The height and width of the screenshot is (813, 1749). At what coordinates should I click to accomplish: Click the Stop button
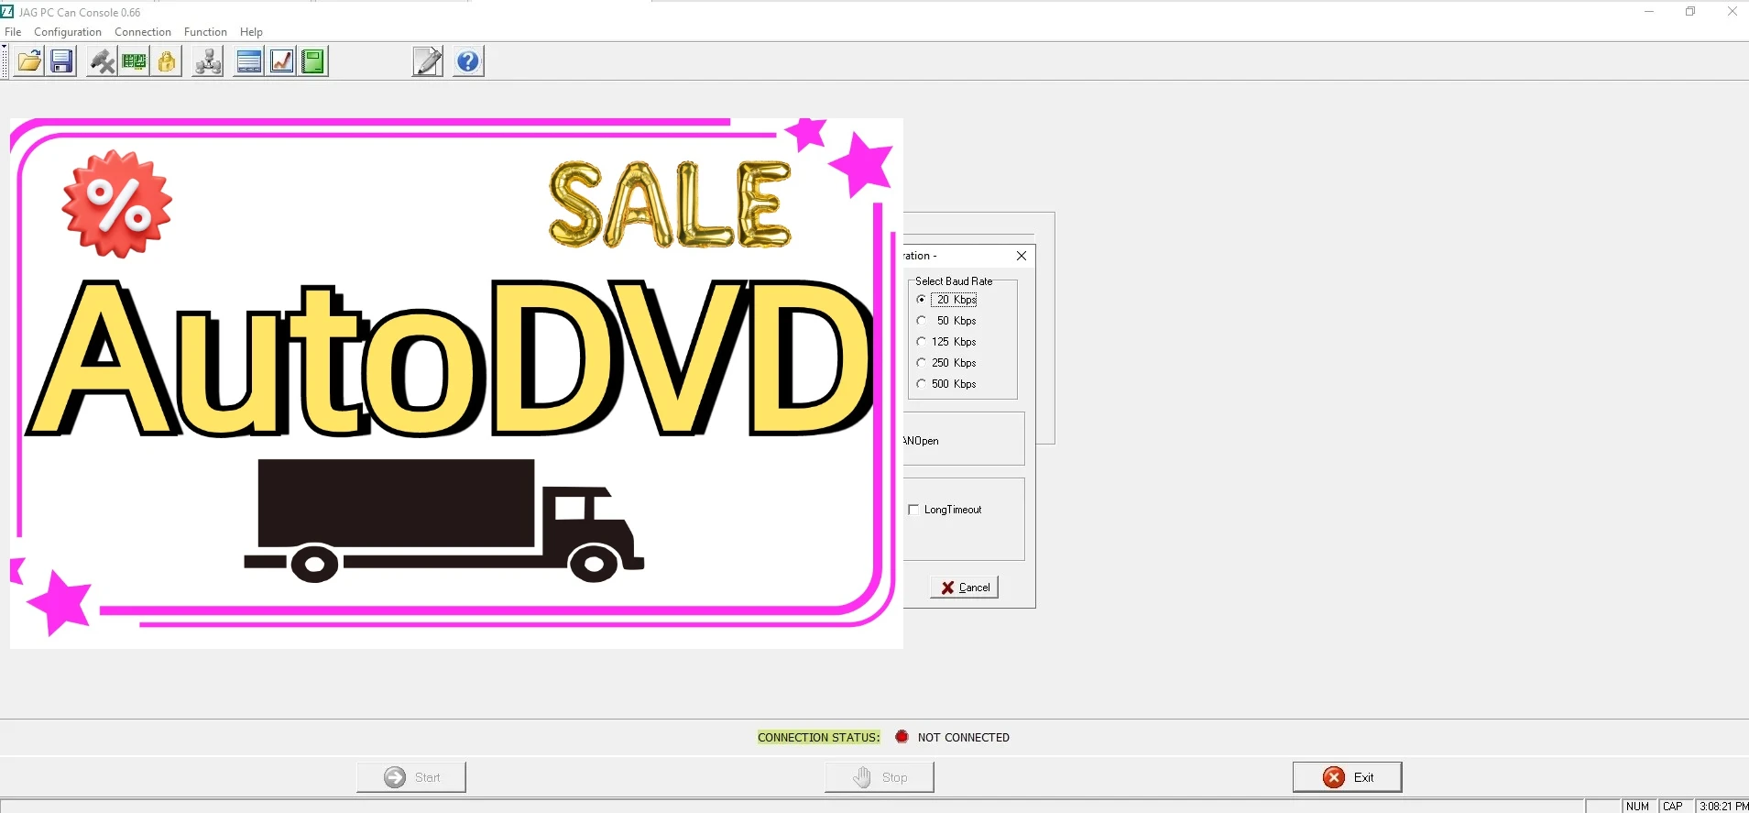click(880, 777)
